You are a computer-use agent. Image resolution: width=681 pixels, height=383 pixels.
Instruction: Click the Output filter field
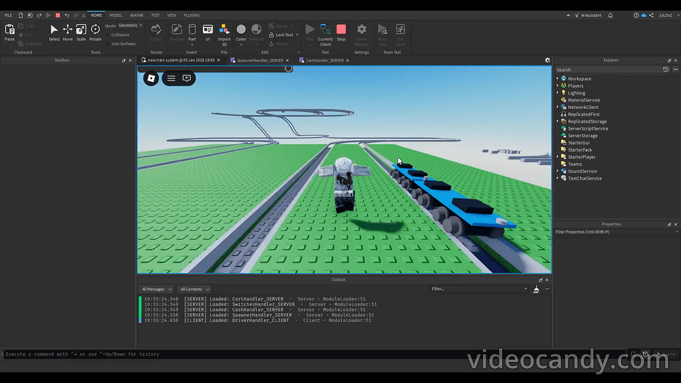click(x=479, y=289)
